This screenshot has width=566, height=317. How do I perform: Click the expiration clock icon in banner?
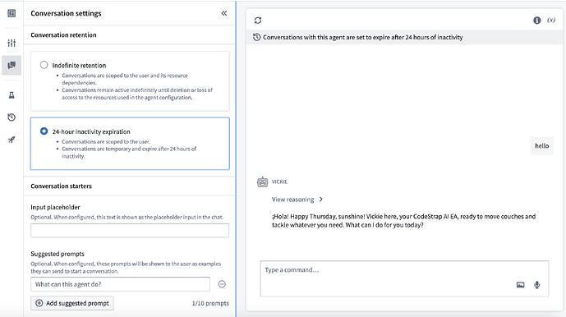click(x=256, y=37)
